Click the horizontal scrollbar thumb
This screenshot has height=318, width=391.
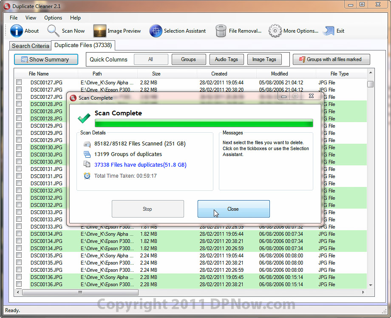80,292
